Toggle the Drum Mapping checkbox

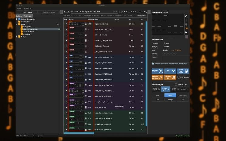(x=179, y=77)
